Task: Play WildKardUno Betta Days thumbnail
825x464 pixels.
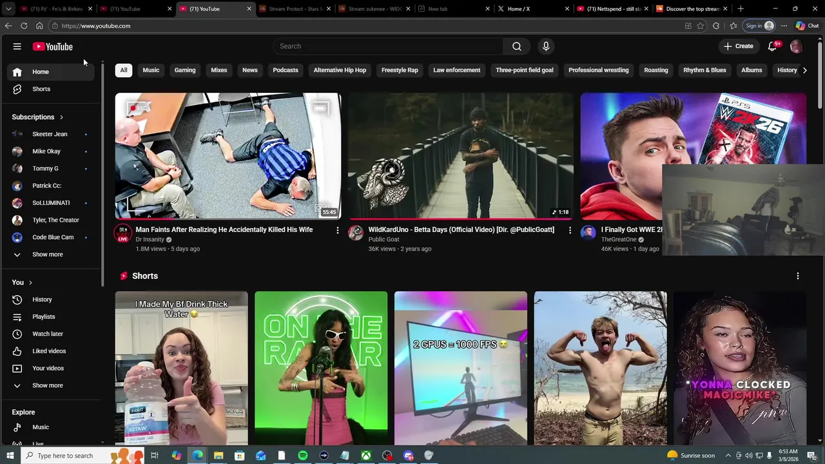Action: click(461, 157)
